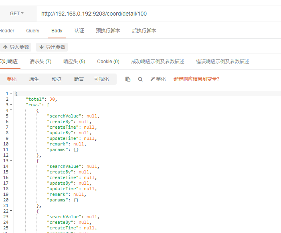Select the 预览 response view mode
Image resolution: width=281 pixels, height=233 pixels.
[x=57, y=79]
